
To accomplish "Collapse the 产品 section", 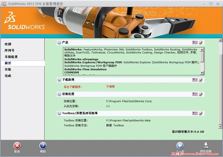I will (x=59, y=42).
